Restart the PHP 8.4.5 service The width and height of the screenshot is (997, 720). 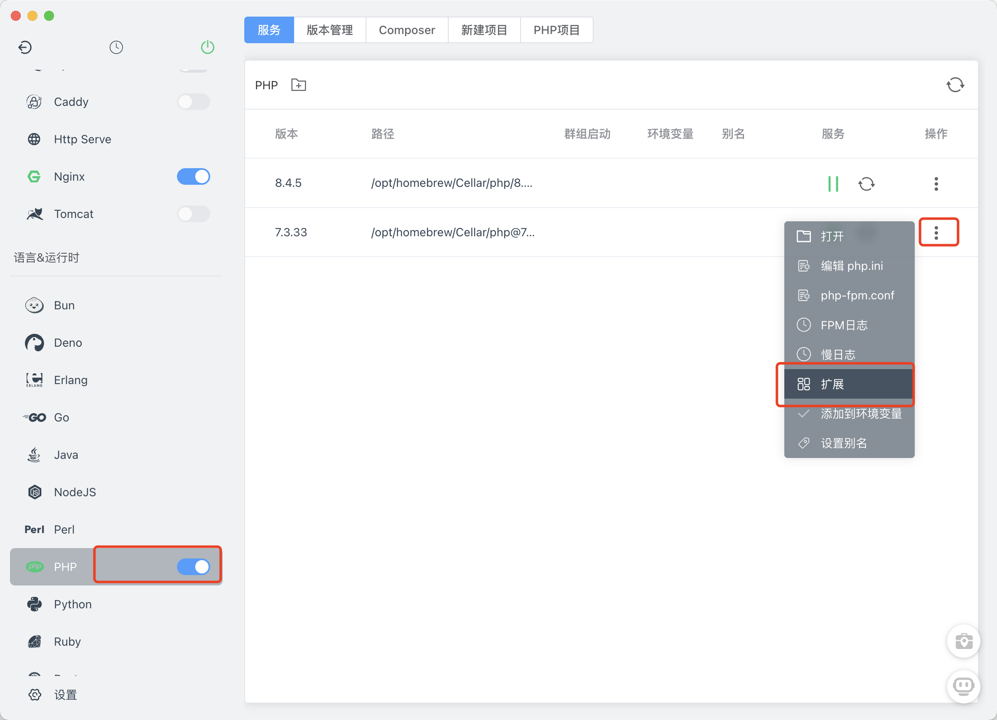[x=866, y=184]
